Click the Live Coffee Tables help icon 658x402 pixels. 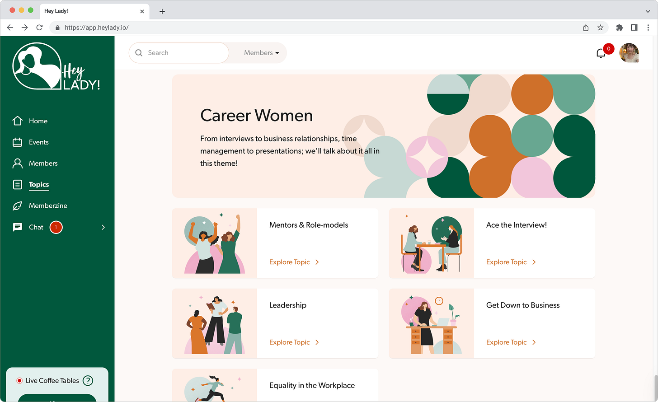click(x=88, y=381)
